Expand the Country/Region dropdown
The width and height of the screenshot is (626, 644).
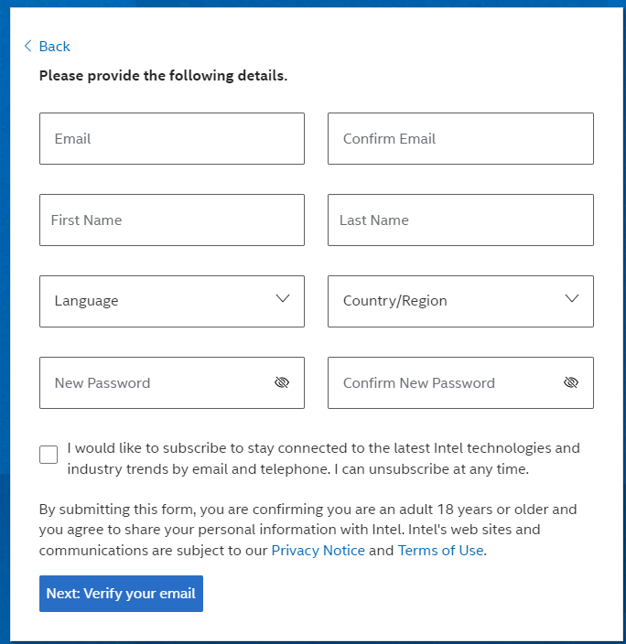pyautogui.click(x=444, y=301)
